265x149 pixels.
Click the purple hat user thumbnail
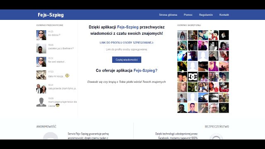[193, 56]
